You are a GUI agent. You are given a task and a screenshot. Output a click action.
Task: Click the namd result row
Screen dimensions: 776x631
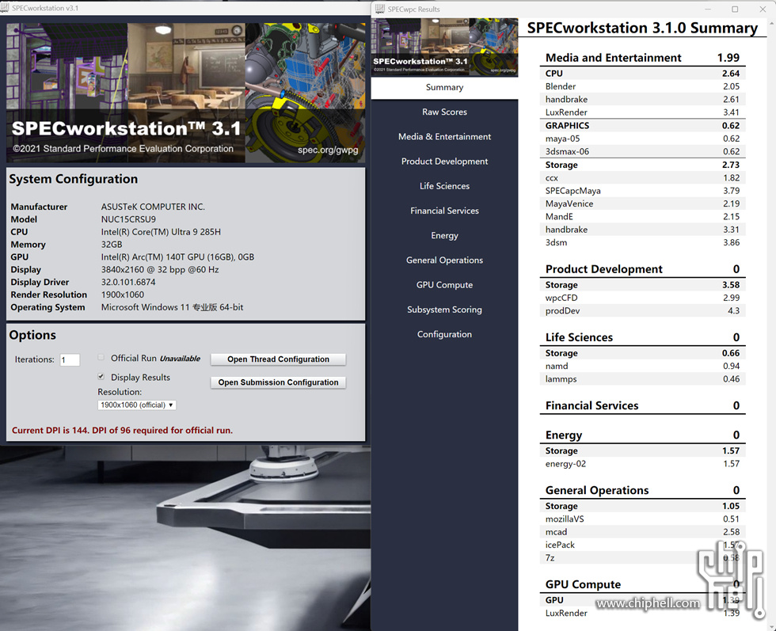pyautogui.click(x=642, y=366)
